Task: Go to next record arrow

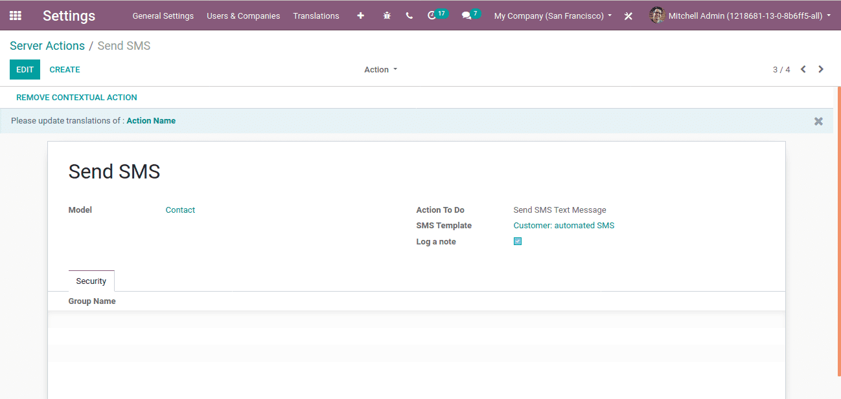Action: tap(821, 69)
